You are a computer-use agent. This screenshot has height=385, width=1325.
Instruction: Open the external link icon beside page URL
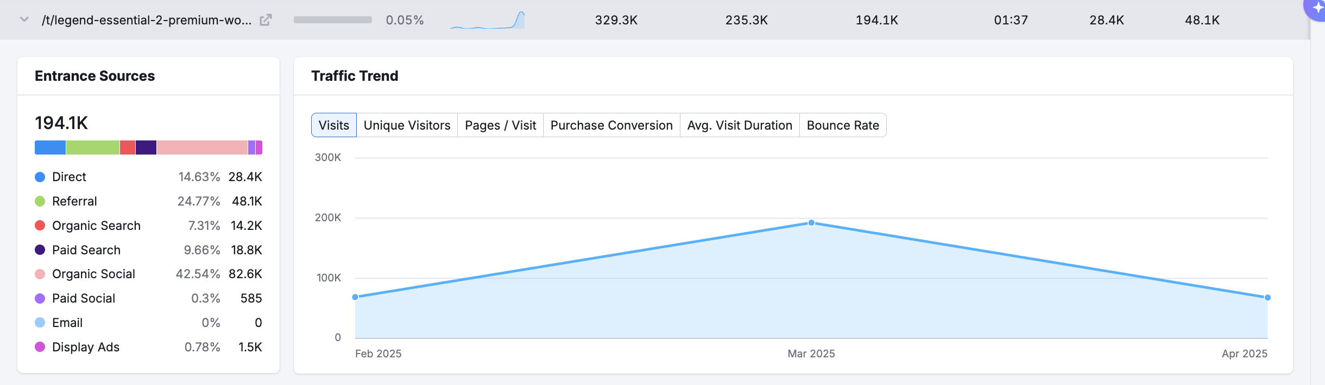(266, 20)
